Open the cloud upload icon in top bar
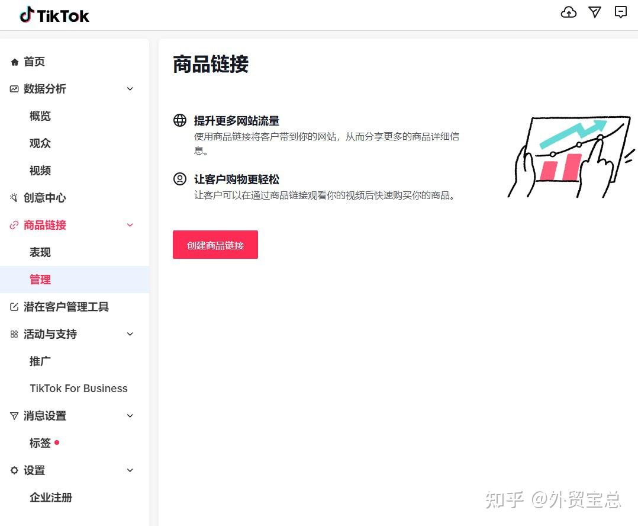Viewport: 638px width, 526px height. [568, 12]
